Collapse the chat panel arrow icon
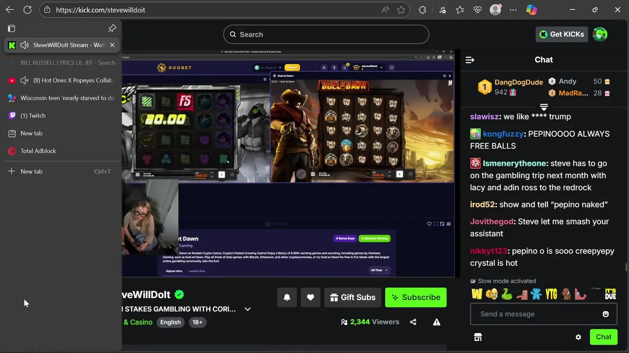Image resolution: width=629 pixels, height=353 pixels. click(x=470, y=60)
